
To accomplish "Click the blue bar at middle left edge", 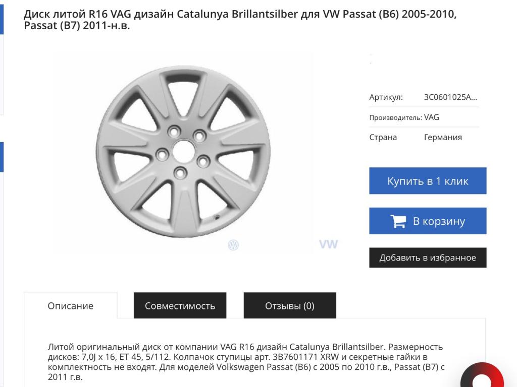I will pos(2,157).
